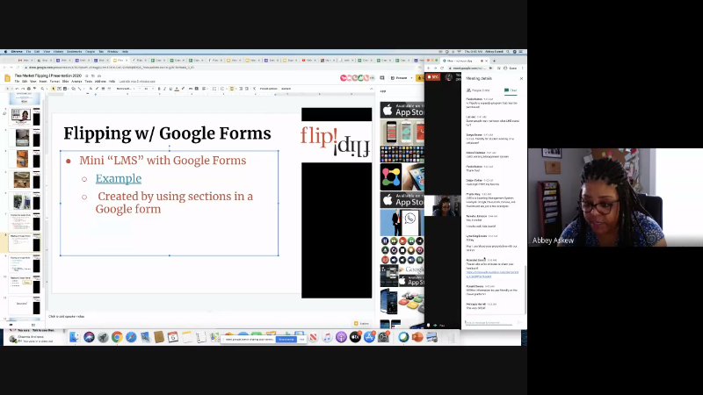Open the Example link on slide
The width and height of the screenshot is (703, 395).
119,178
